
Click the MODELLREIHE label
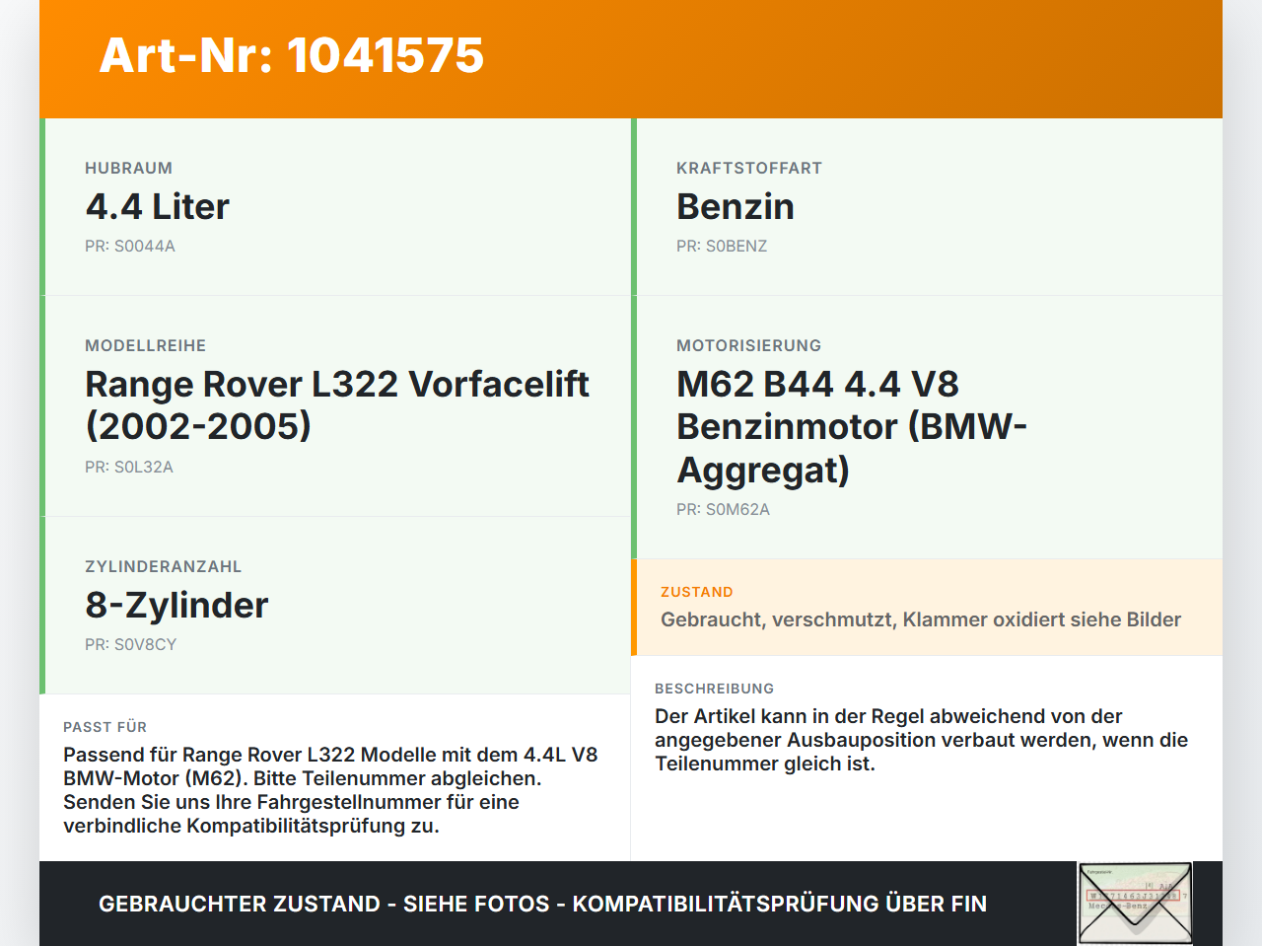click(145, 345)
